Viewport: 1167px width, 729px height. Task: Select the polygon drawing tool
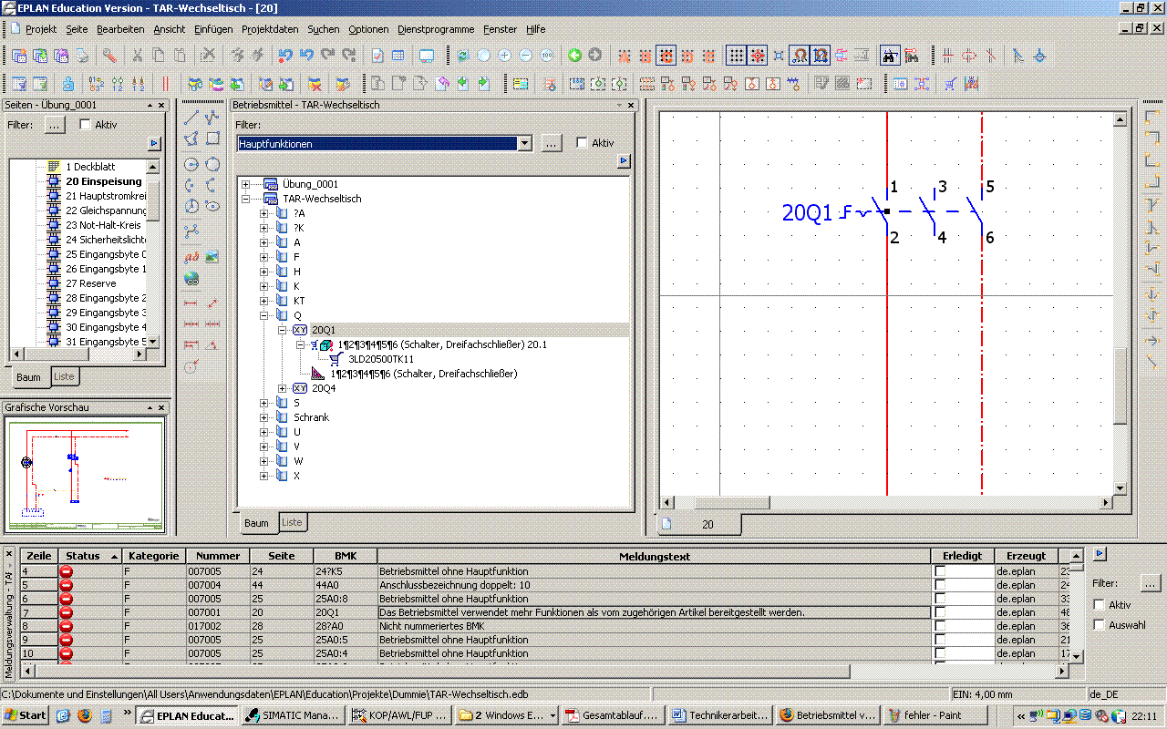191,139
